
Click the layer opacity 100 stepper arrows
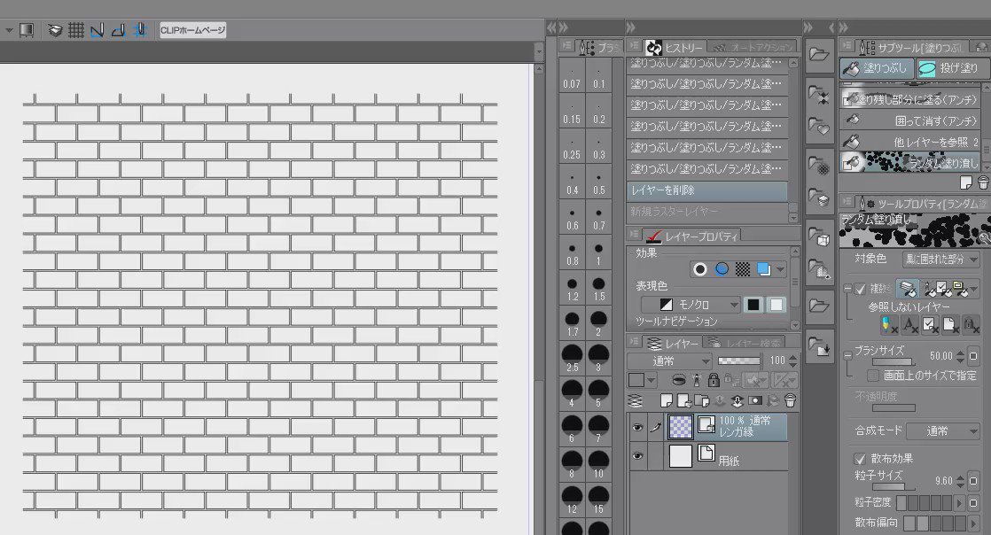coord(792,361)
